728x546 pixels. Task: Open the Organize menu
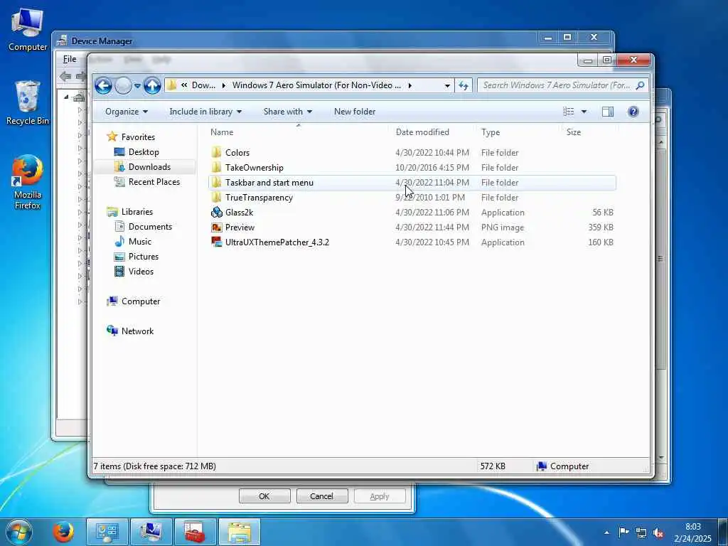click(x=127, y=112)
